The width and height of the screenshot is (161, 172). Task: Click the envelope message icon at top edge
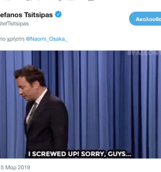point(91,0)
